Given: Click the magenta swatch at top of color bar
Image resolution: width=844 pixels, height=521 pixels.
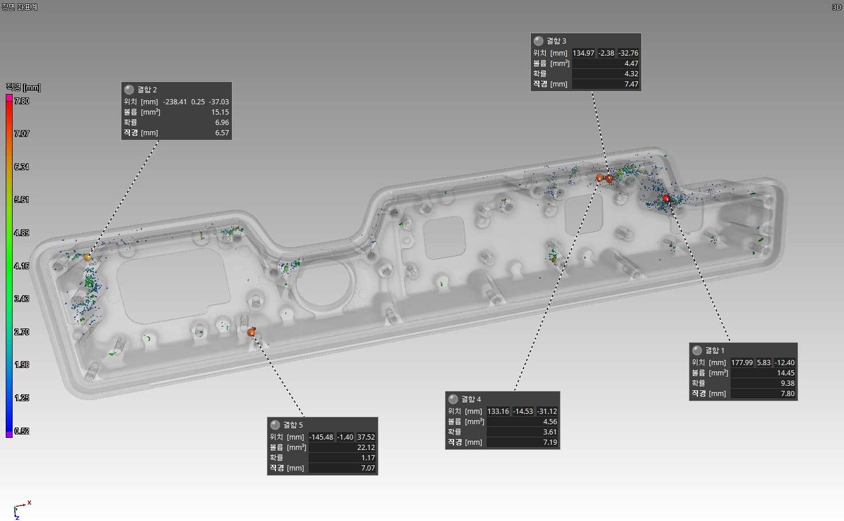Looking at the screenshot, I should coord(9,97).
